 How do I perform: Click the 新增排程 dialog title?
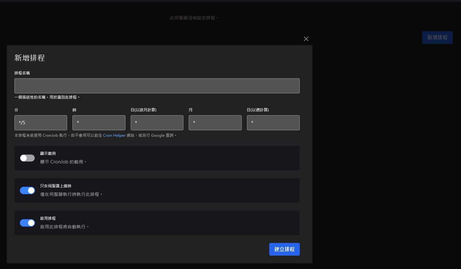click(x=30, y=58)
